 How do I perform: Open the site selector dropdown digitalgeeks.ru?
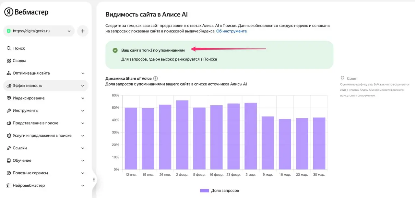[x=39, y=31]
